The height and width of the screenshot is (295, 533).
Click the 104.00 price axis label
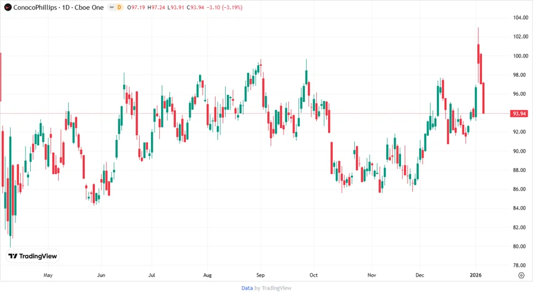521,18
